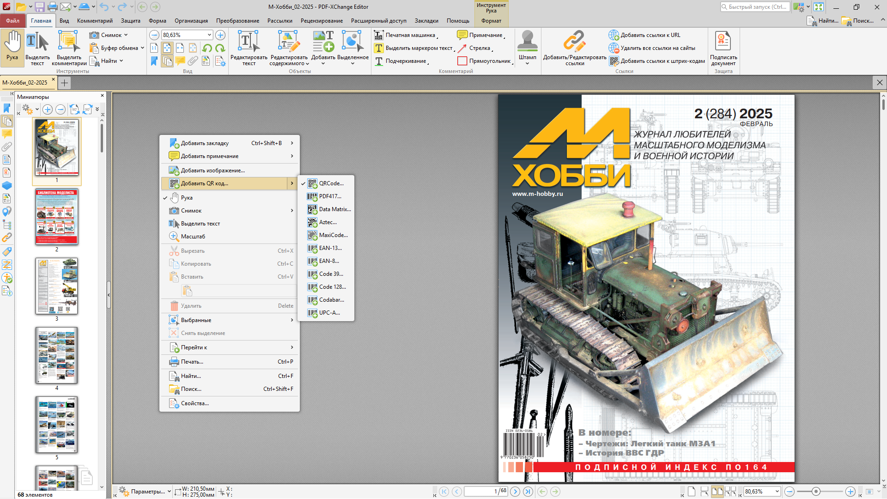Open the 80,63% zoom dropdown in ribbon
This screenshot has width=887, height=499.
pyautogui.click(x=209, y=35)
